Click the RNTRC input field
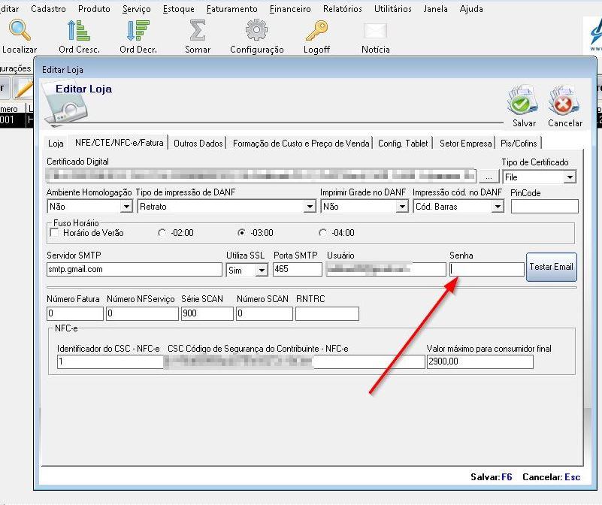602x505 pixels. coord(327,313)
